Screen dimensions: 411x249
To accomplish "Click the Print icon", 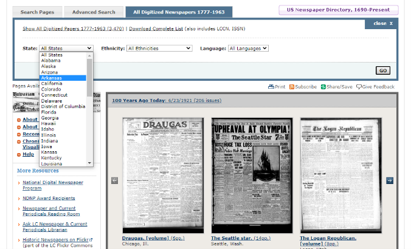I will 271,87.
